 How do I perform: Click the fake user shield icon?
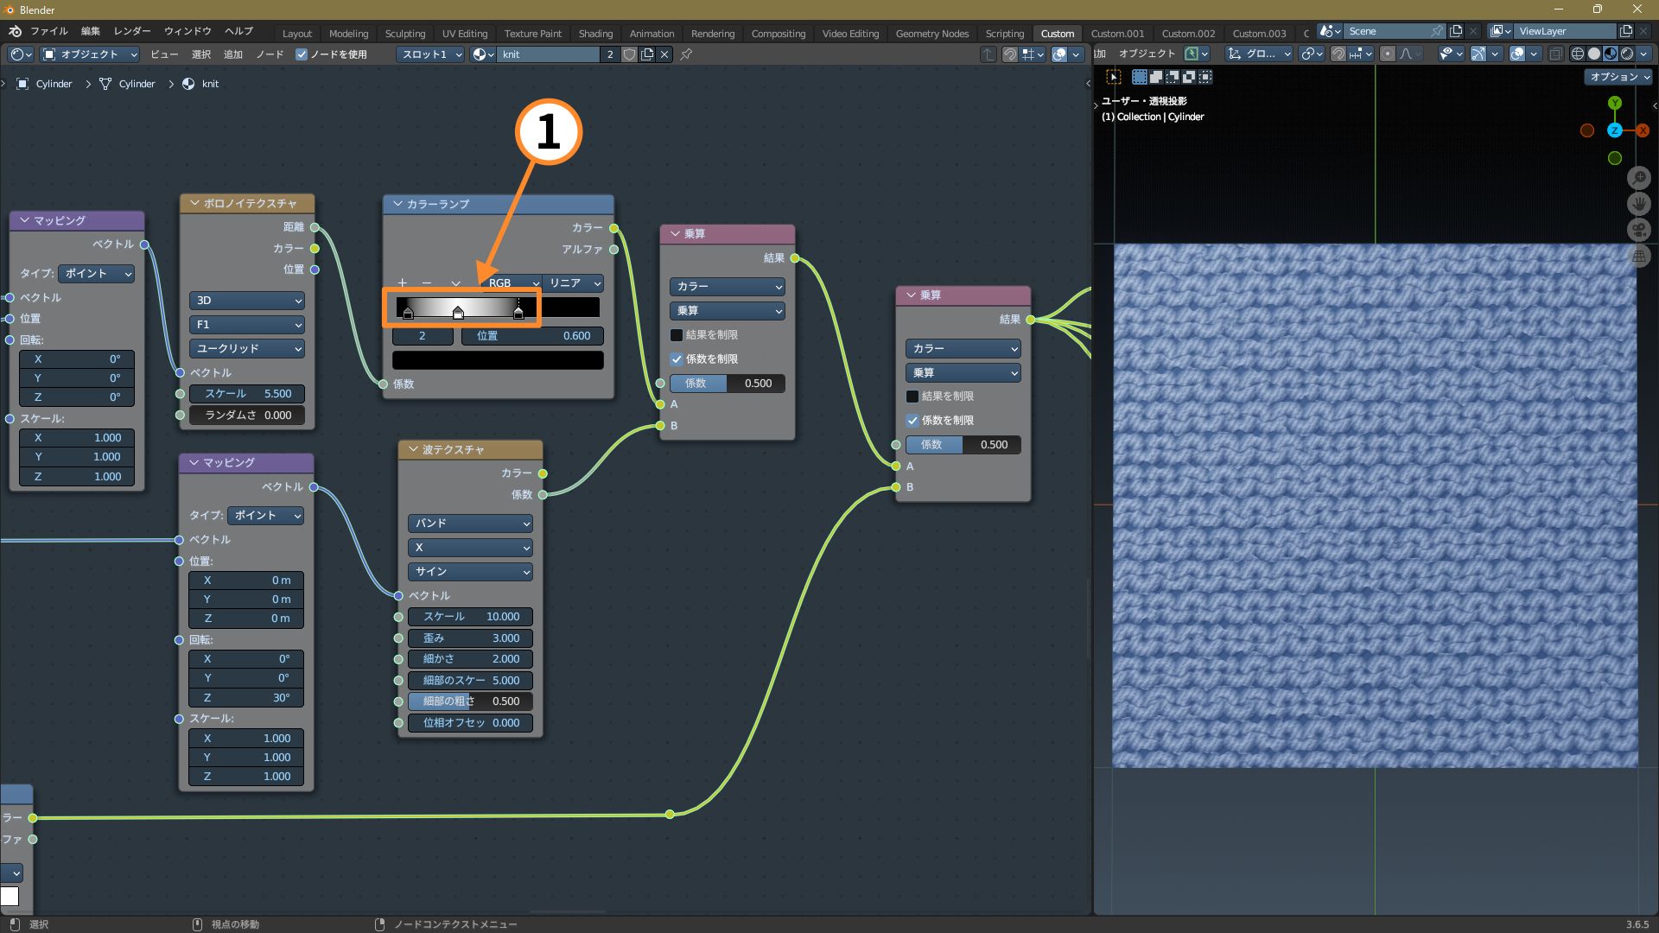(x=629, y=54)
